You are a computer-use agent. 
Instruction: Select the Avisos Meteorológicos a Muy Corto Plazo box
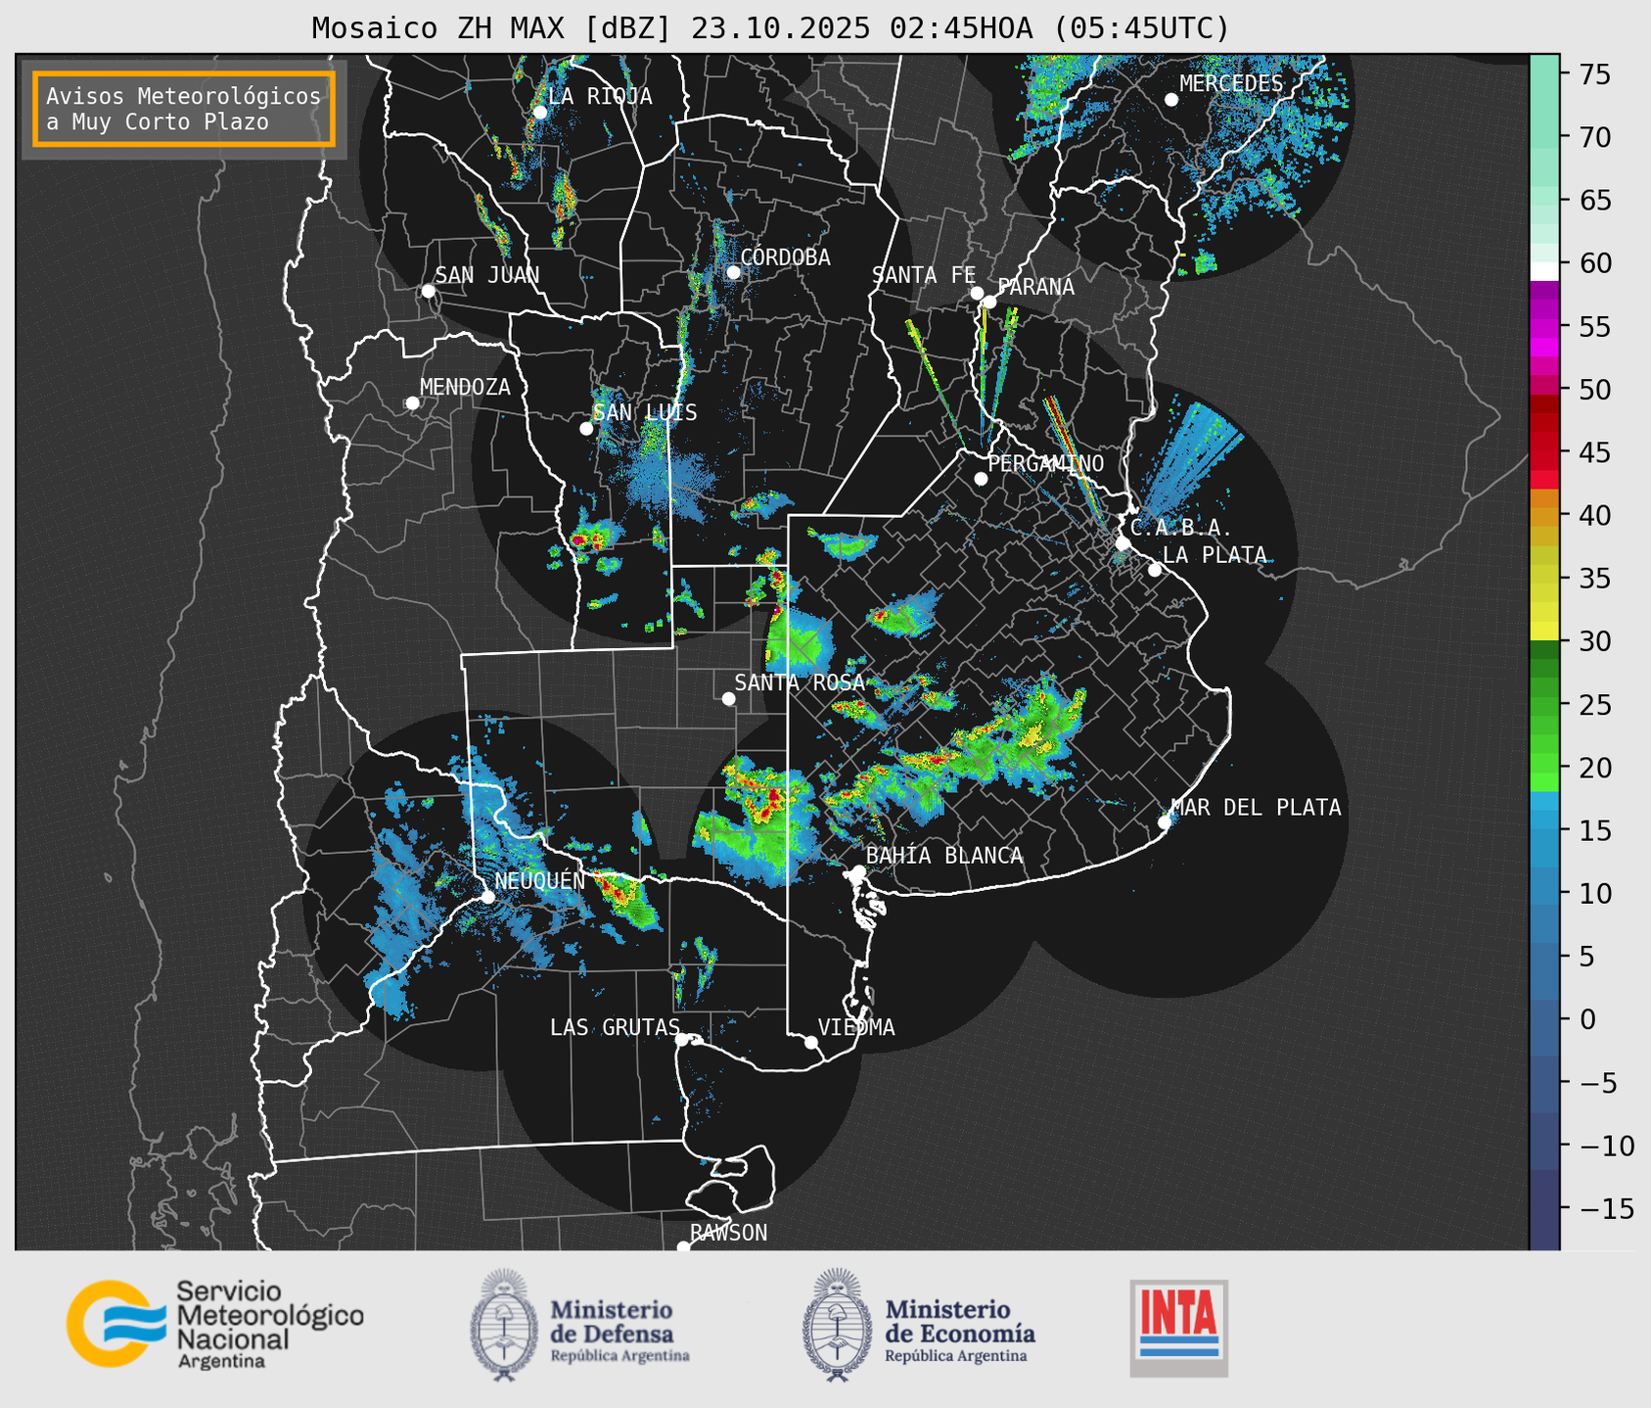coord(184,109)
